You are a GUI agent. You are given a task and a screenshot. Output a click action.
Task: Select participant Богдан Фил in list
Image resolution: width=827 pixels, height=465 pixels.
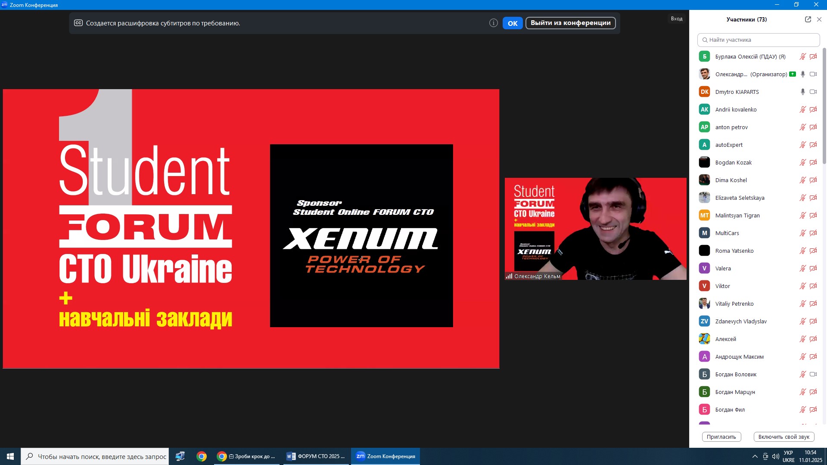[758, 409]
